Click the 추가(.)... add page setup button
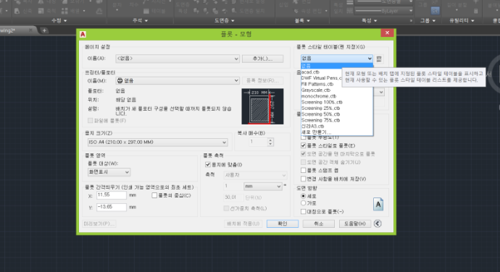500x272 pixels. pos(263,59)
